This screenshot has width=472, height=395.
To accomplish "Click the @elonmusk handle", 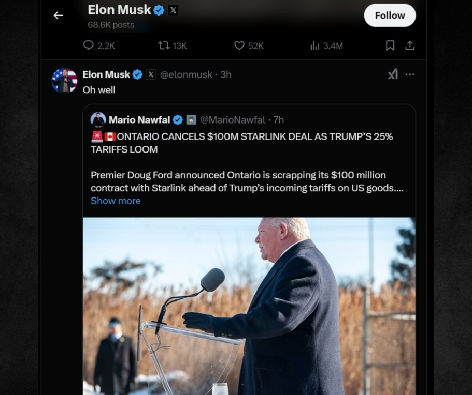I will coord(186,74).
